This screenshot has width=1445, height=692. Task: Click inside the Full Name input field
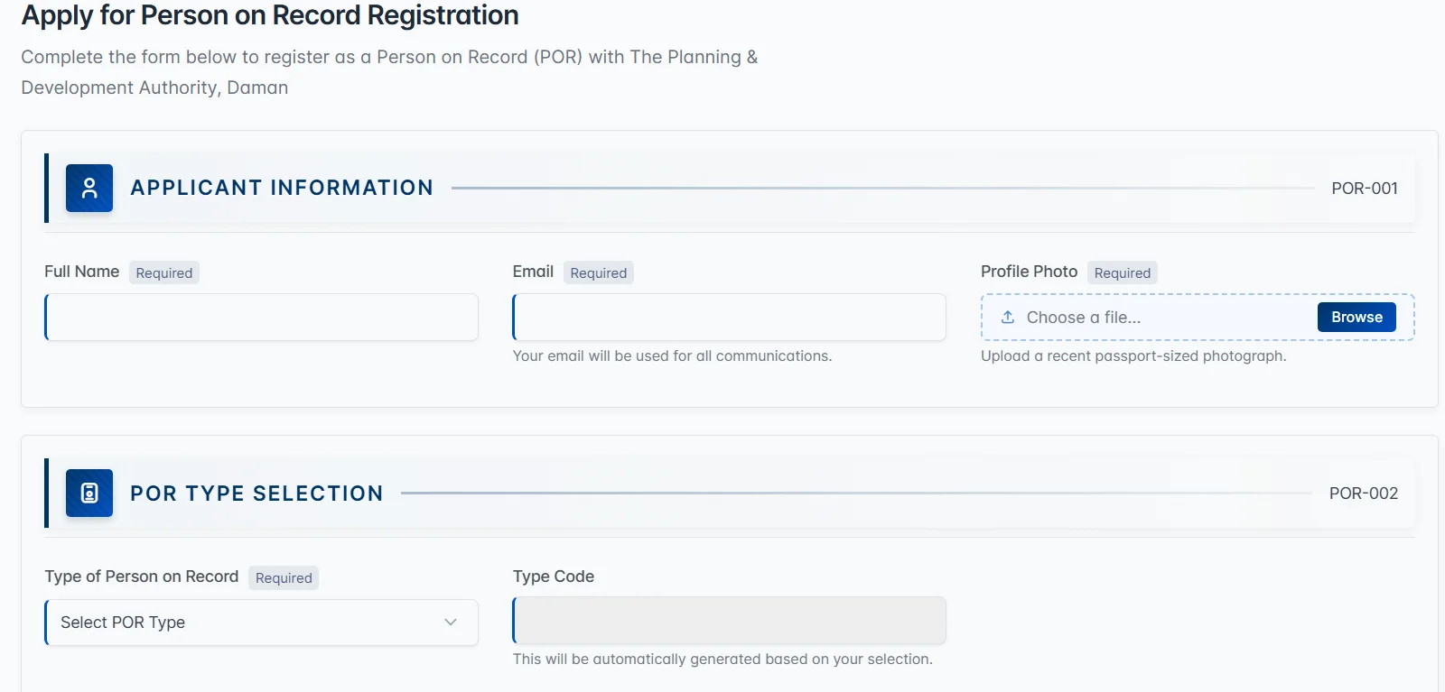(x=260, y=317)
